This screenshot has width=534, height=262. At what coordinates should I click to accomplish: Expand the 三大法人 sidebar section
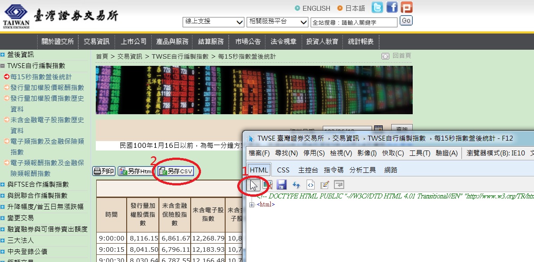point(3,241)
